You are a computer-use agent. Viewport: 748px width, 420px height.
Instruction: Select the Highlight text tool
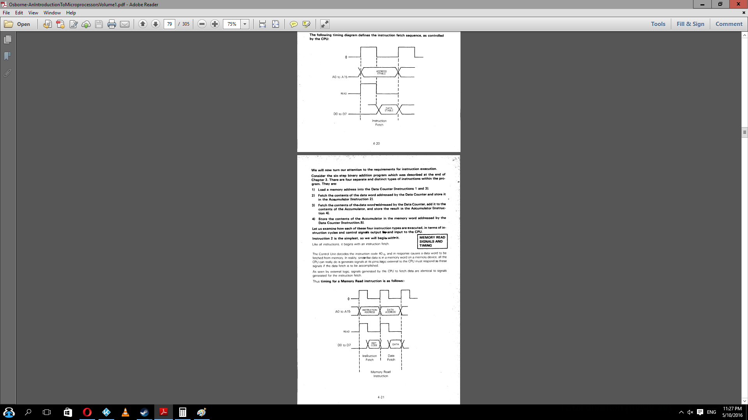point(307,24)
